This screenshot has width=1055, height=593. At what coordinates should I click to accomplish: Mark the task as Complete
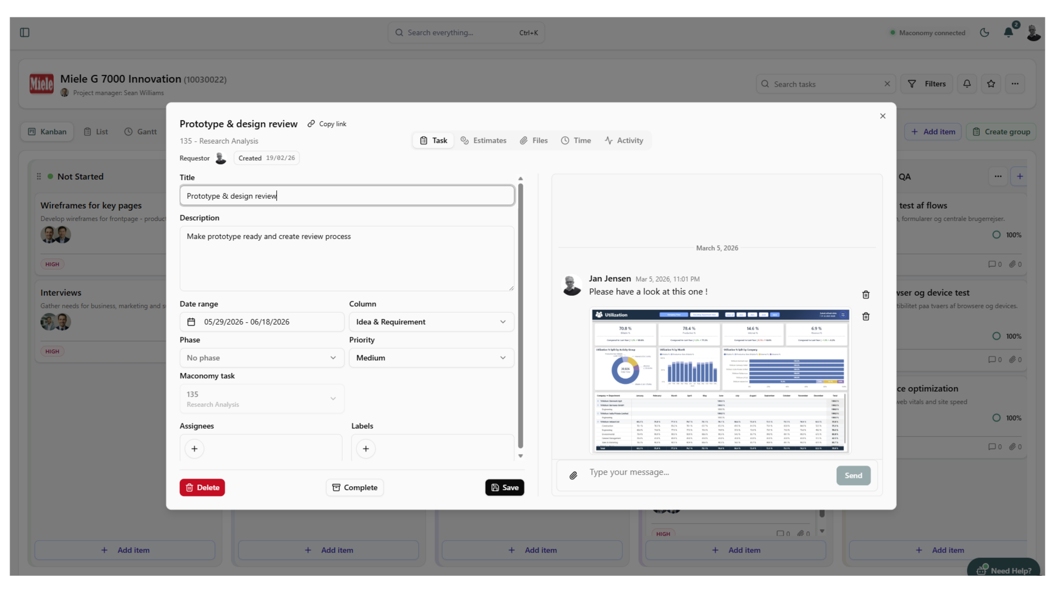coord(354,488)
